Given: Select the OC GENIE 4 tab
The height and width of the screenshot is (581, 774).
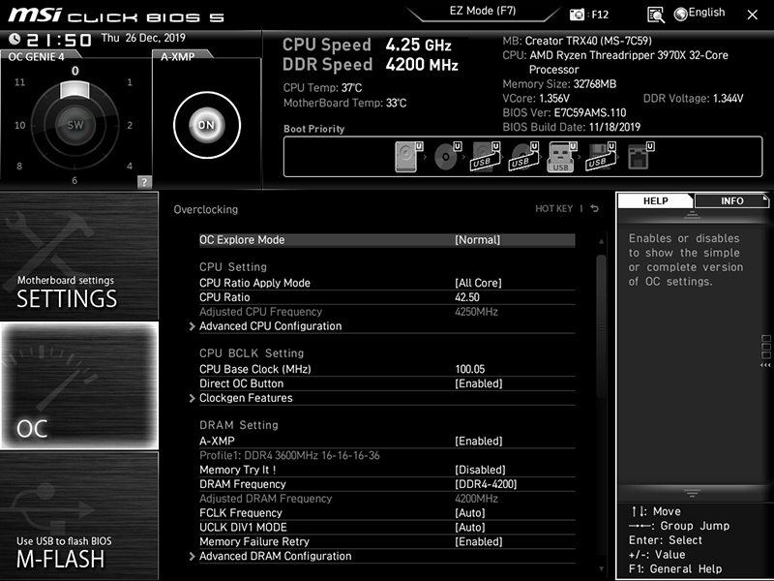Looking at the screenshot, I should [x=39, y=56].
